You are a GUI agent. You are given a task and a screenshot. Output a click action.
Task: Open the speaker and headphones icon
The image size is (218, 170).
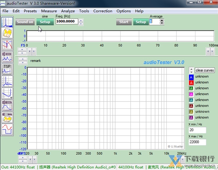[7, 117]
